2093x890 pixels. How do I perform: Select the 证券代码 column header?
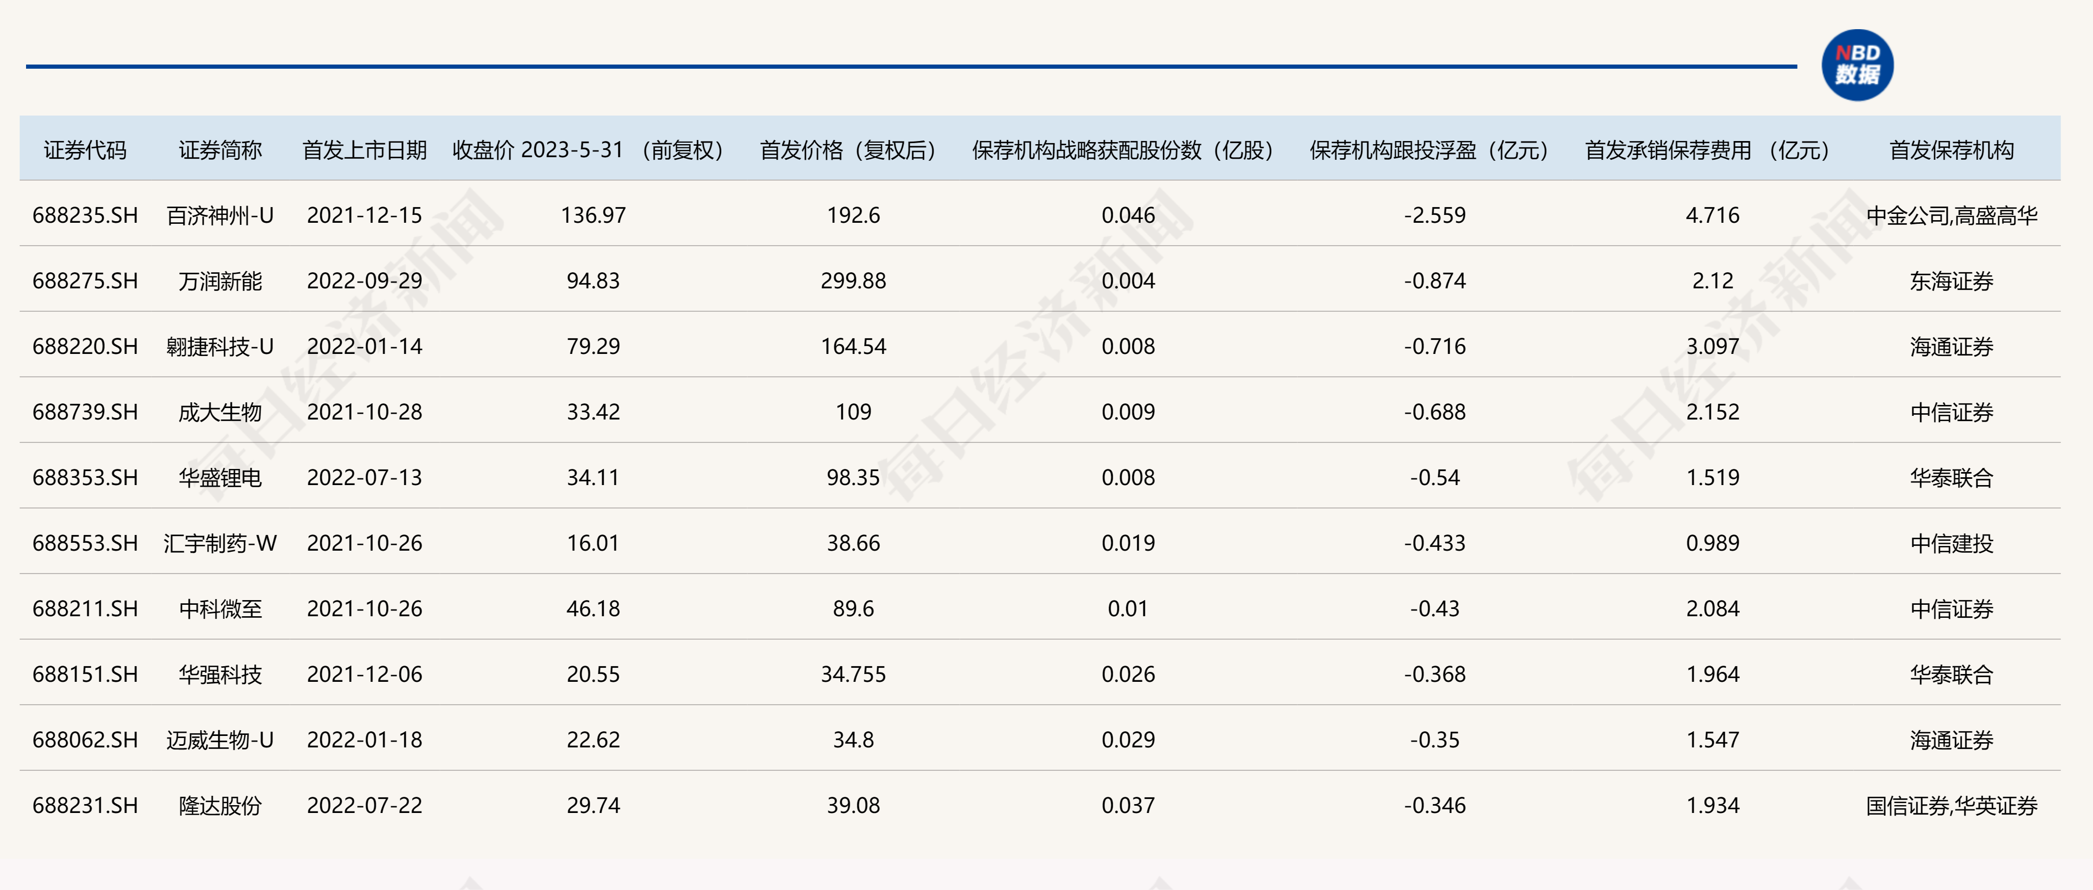click(85, 150)
